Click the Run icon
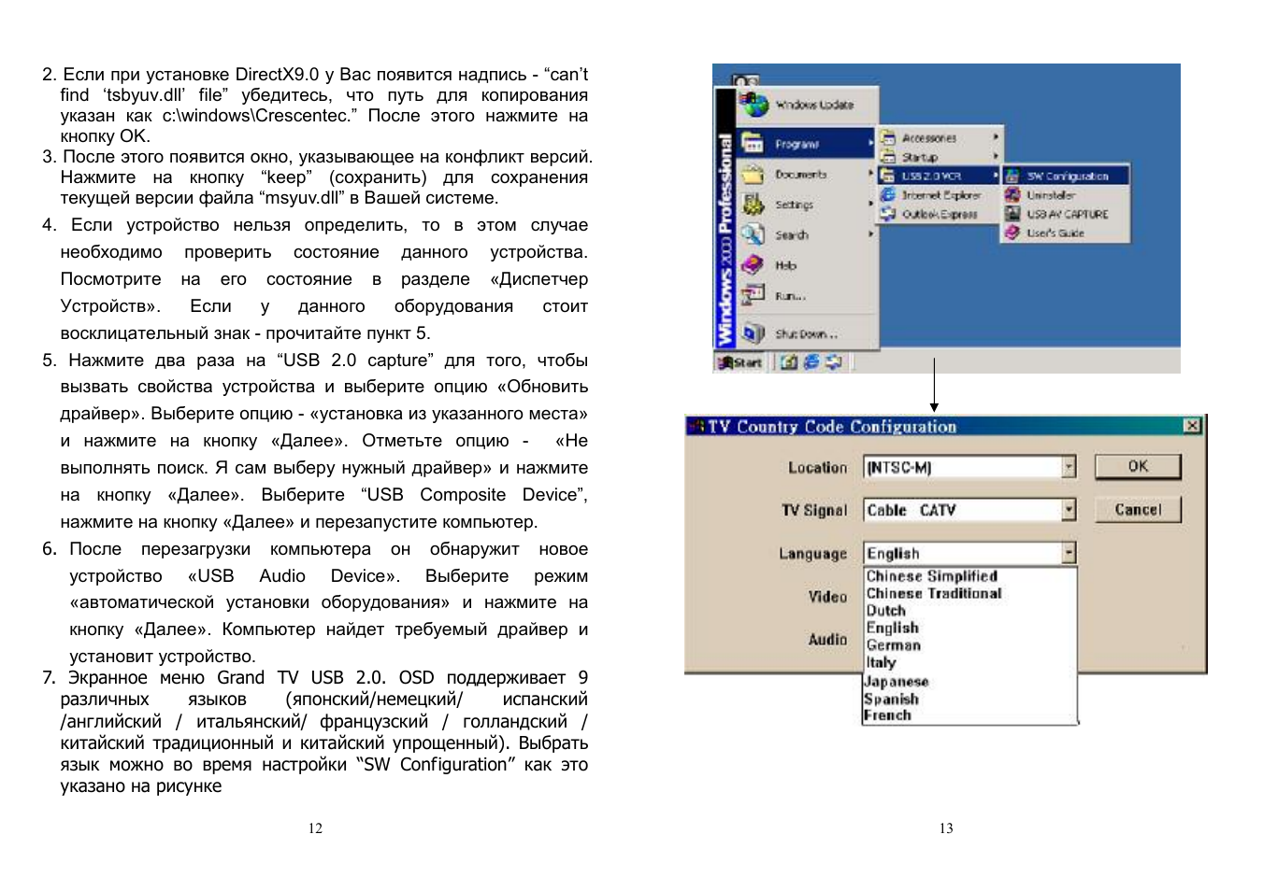This screenshot has width=1263, height=891. (x=753, y=295)
